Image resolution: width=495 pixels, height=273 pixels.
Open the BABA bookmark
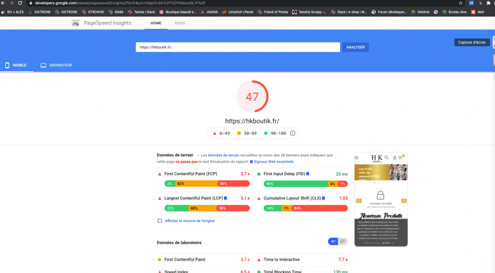[x=116, y=12]
